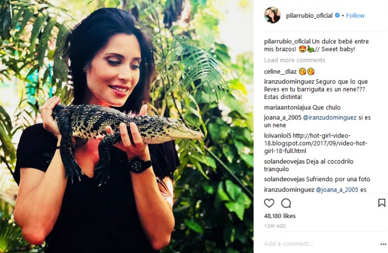This screenshot has width=388, height=253.
Task: Click the pilarrubio_oficial profile avatar
Action: [x=272, y=15]
